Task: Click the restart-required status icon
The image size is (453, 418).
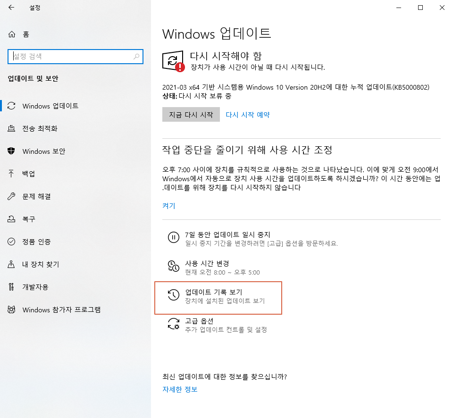Action: pyautogui.click(x=173, y=61)
